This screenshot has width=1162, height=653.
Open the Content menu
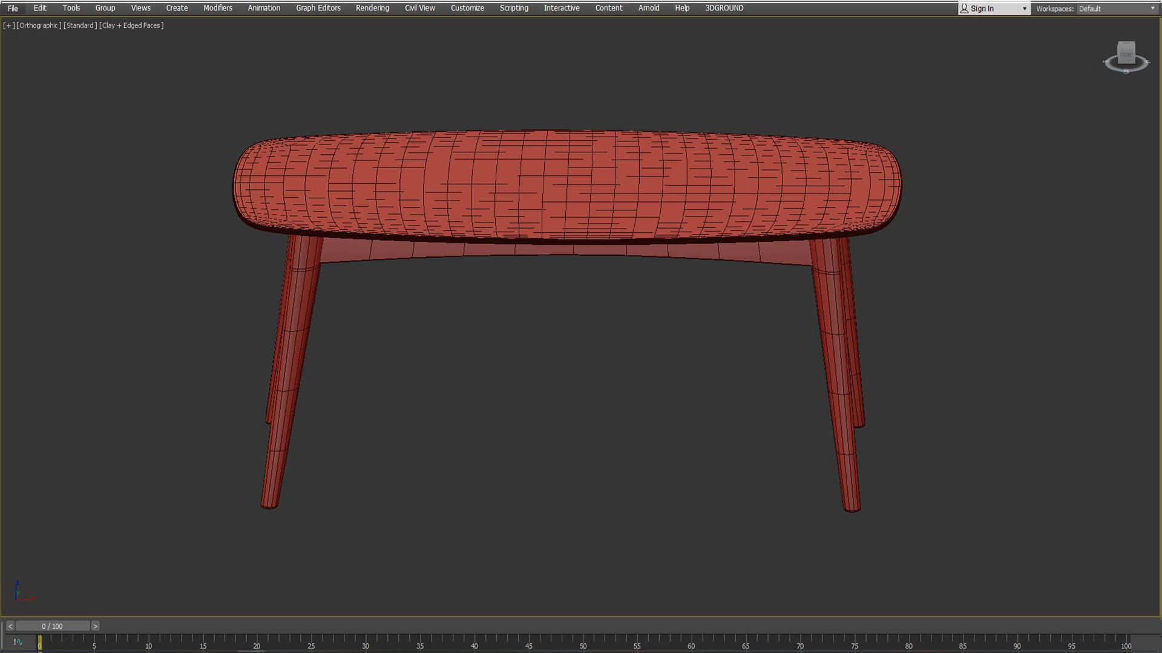[x=609, y=8]
